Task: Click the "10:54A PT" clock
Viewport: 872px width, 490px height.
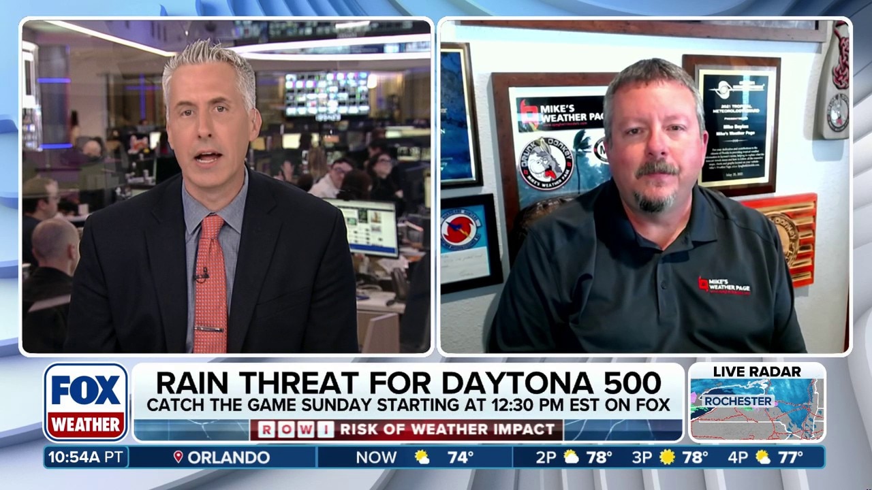Action: coord(86,457)
